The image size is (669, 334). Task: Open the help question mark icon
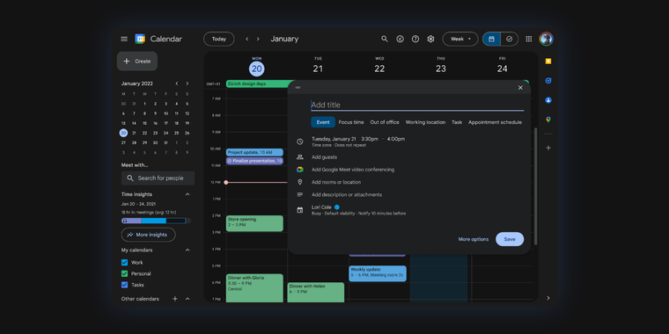point(415,39)
